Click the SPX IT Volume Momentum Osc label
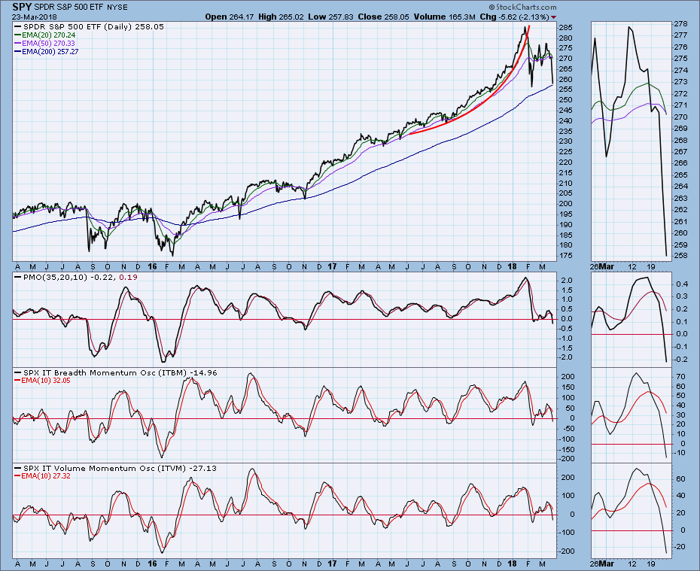 click(115, 468)
